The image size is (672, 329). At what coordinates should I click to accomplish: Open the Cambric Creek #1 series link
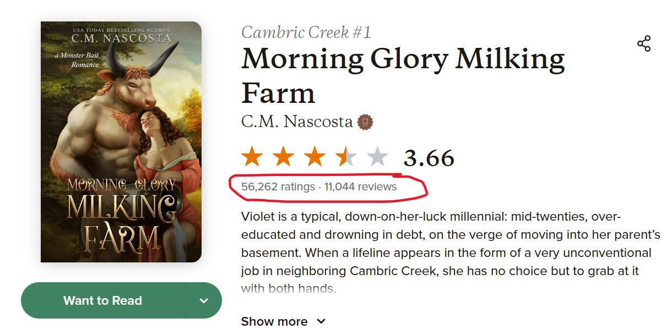point(306,32)
